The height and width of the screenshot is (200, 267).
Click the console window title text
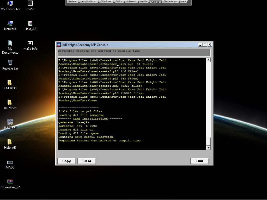(85, 45)
